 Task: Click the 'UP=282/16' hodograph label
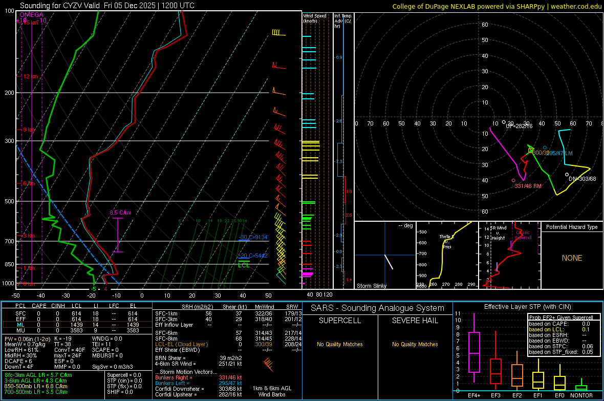coord(519,126)
